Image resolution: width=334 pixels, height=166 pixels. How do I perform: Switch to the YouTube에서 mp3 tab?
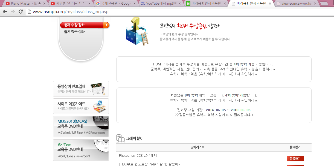tap(161, 4)
